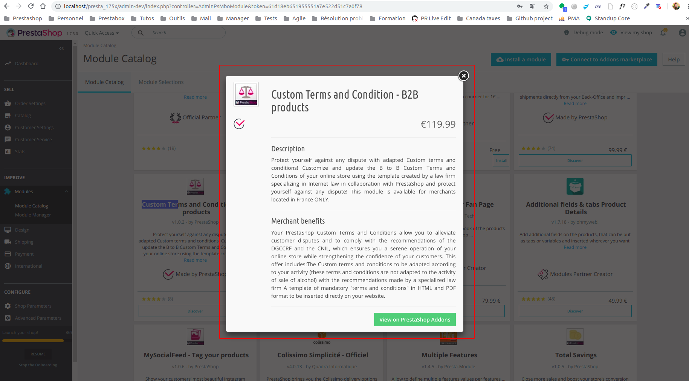The height and width of the screenshot is (381, 689).
Task: Click the Modules puzzle icon in sidebar
Action: point(8,191)
